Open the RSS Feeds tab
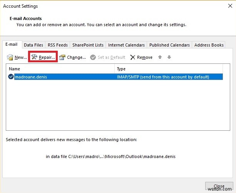The image size is (236, 193). tap(58, 45)
